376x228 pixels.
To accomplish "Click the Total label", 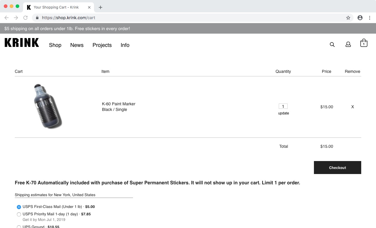I will 283,146.
